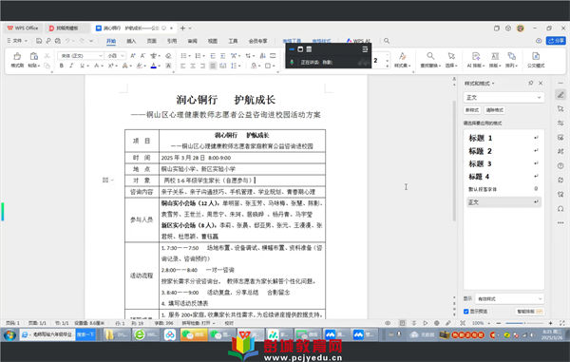The width and height of the screenshot is (570, 362).
Task: Switch to the 插入 ribbon tab
Action: 131,41
